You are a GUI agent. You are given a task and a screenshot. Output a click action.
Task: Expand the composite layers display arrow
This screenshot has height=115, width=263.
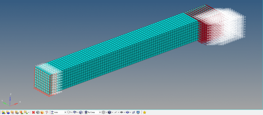click(130, 112)
